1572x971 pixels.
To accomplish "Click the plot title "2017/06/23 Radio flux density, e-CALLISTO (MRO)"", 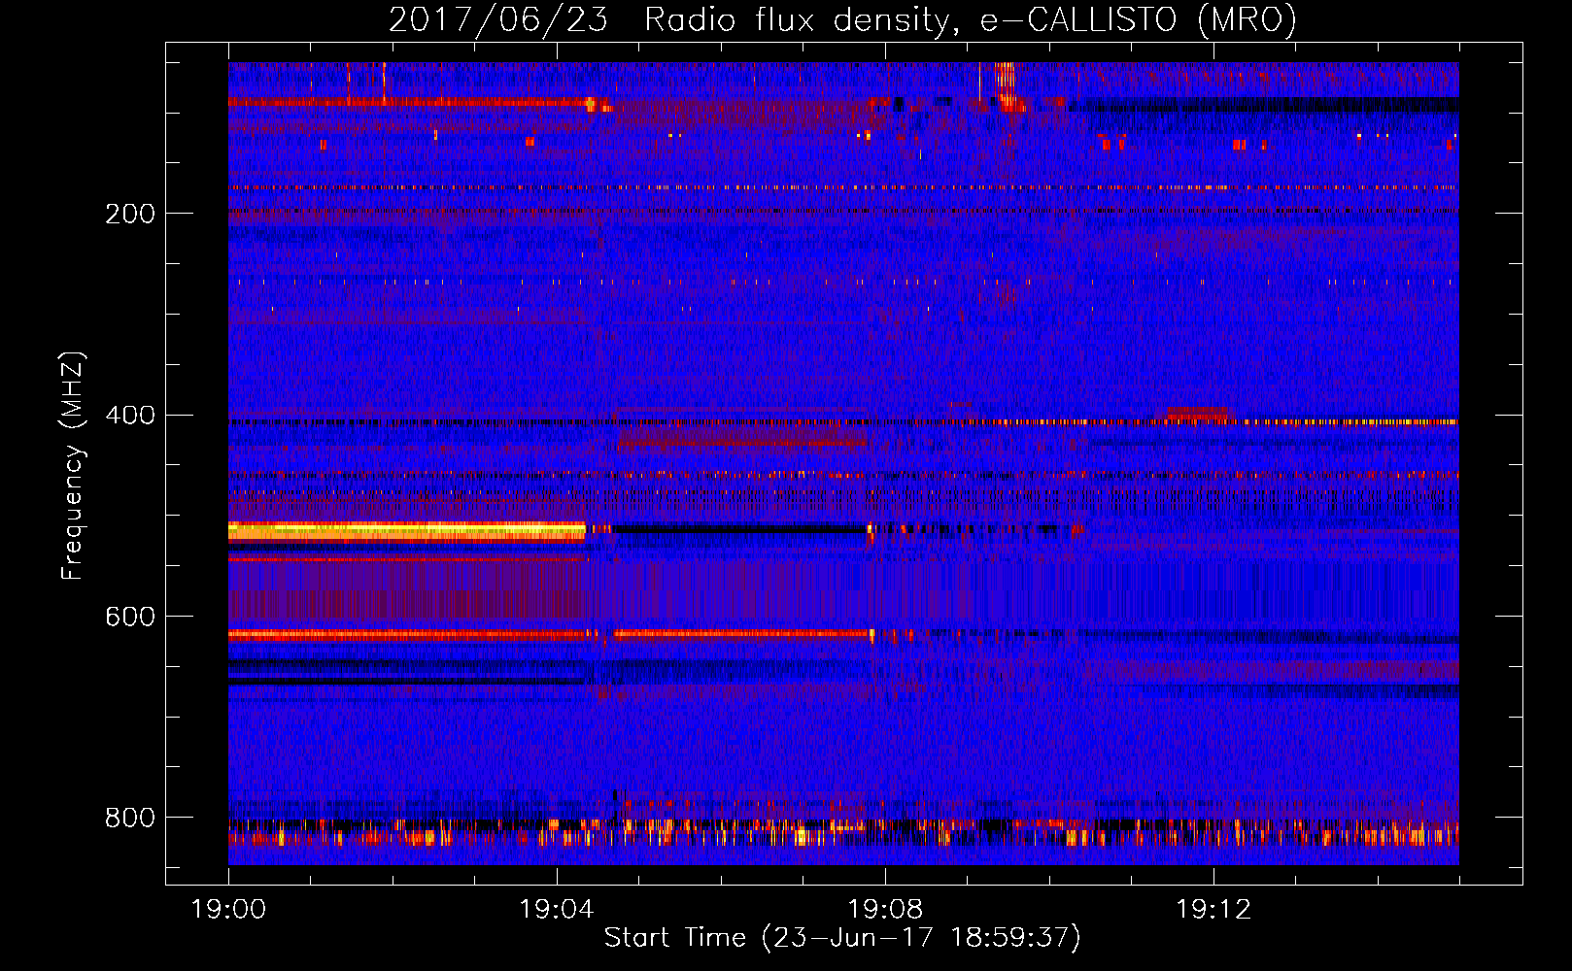I will [x=842, y=19].
